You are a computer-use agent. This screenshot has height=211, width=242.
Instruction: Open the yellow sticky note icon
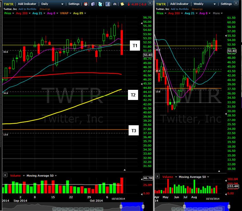[122, 4]
